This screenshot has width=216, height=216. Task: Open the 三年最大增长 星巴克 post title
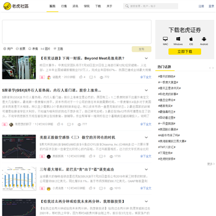coord(77,170)
